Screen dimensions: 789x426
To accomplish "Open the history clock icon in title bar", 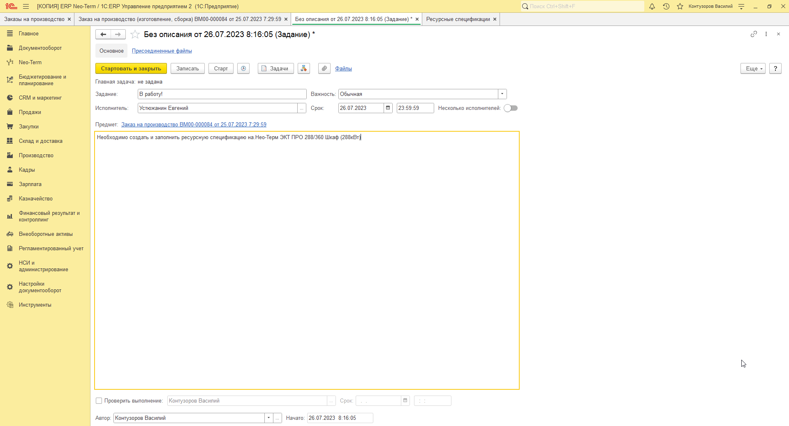I will (x=666, y=6).
